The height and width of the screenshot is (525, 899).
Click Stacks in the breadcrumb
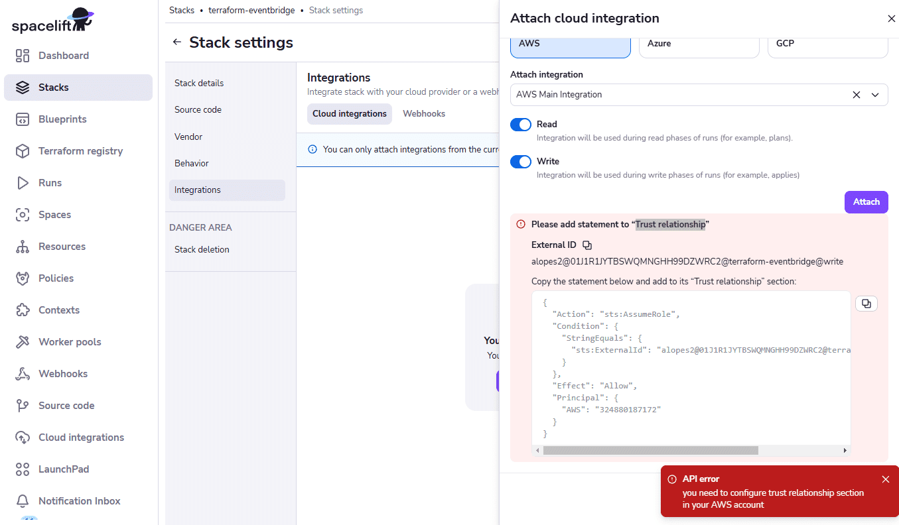(182, 11)
